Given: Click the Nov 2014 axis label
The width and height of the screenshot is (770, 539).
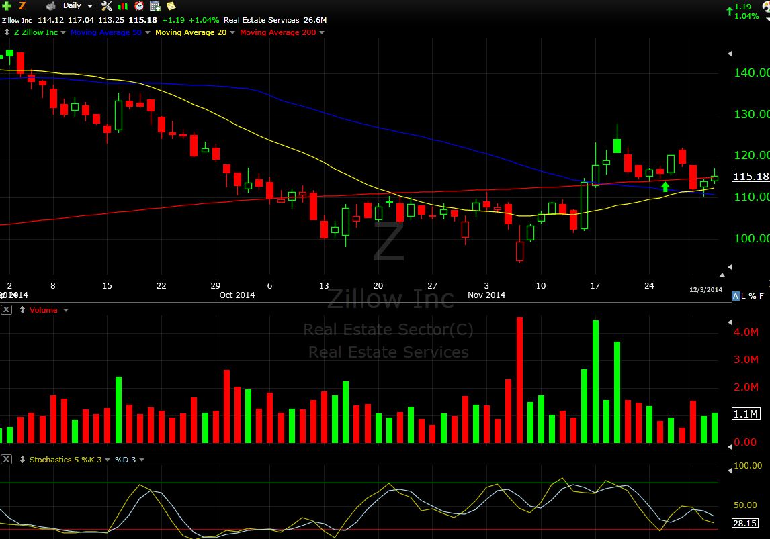Looking at the screenshot, I should pyautogui.click(x=486, y=295).
